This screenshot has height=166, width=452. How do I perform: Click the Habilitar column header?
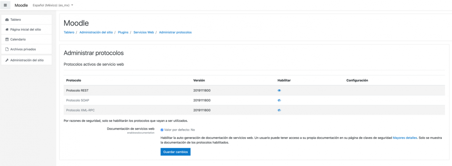[284, 80]
